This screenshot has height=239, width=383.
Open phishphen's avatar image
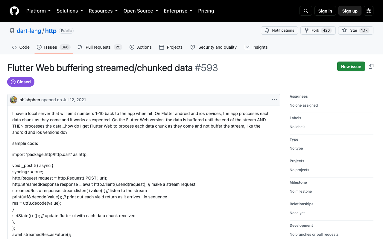point(13,100)
